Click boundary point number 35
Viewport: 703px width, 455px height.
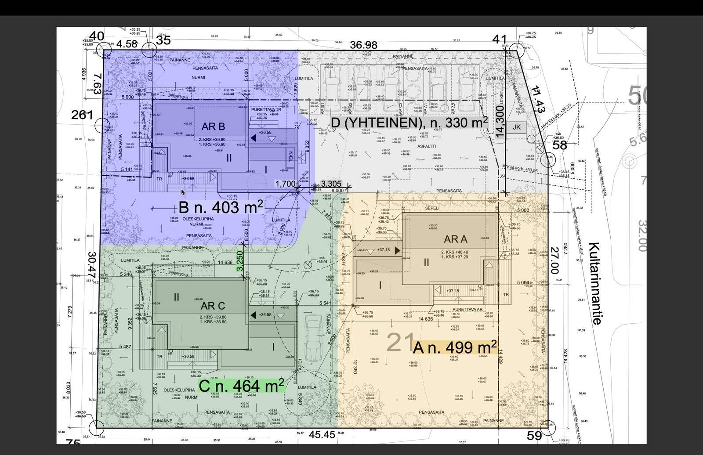point(163,40)
